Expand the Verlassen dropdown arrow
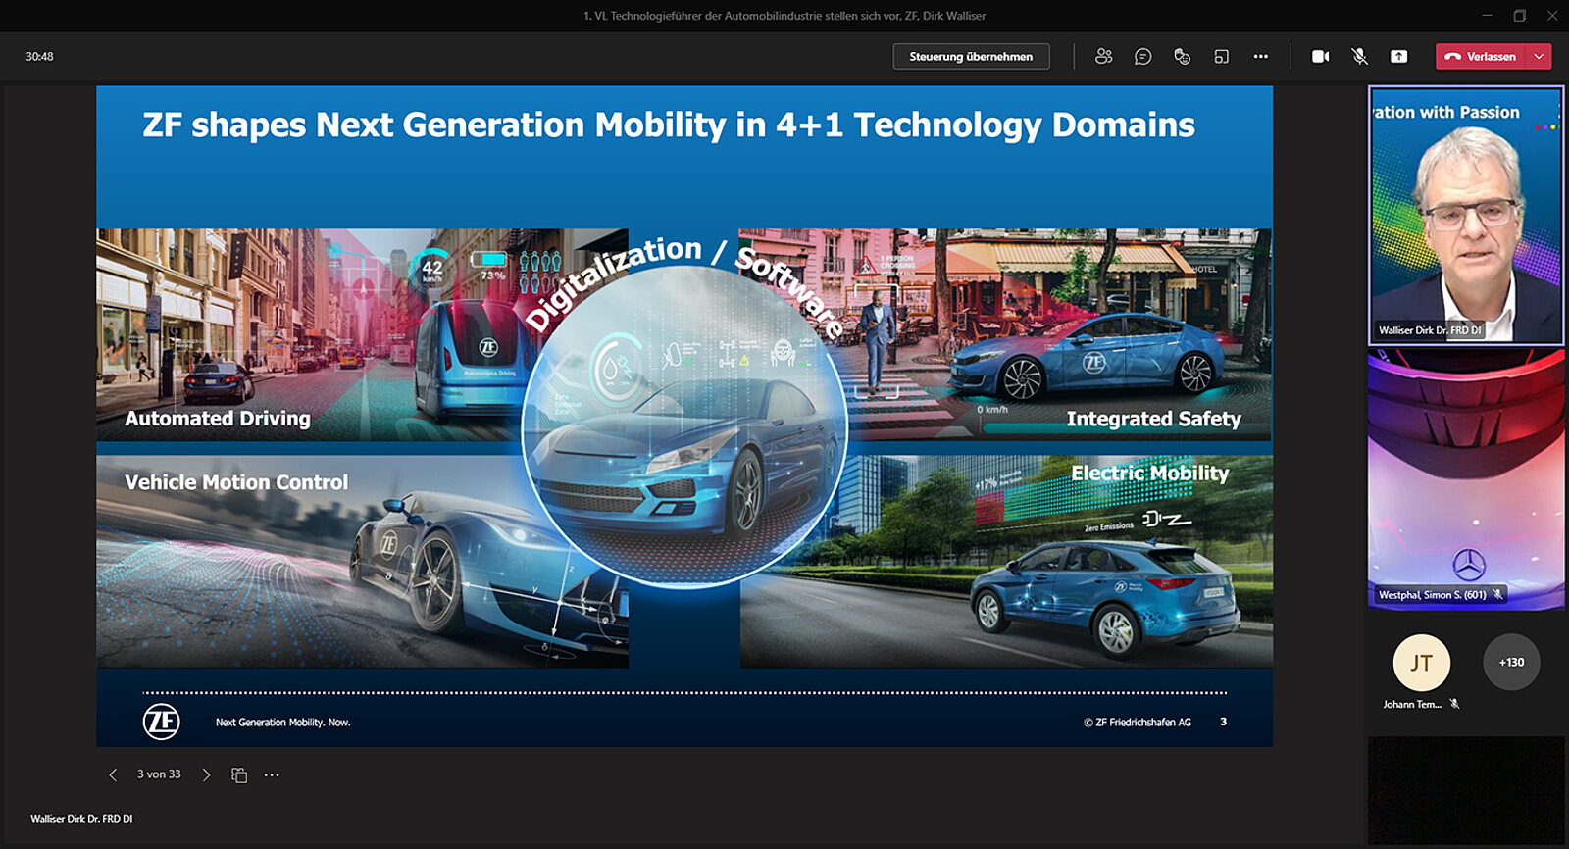The width and height of the screenshot is (1569, 849). point(1540,57)
